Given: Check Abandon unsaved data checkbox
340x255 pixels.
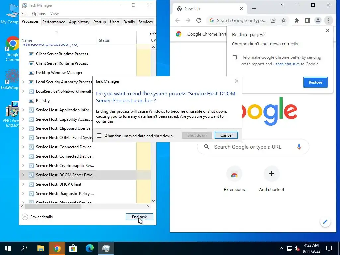Looking at the screenshot, I should 99,136.
